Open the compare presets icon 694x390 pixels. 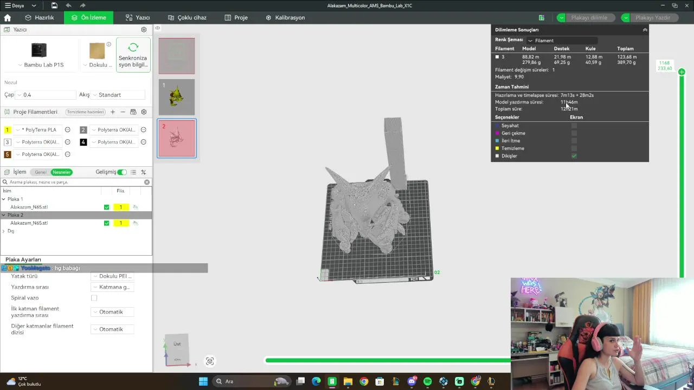click(144, 172)
